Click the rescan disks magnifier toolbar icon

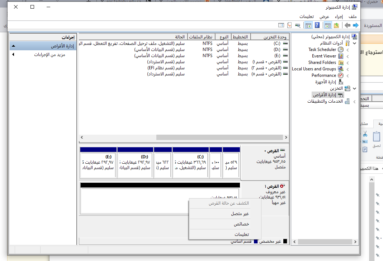(298, 25)
